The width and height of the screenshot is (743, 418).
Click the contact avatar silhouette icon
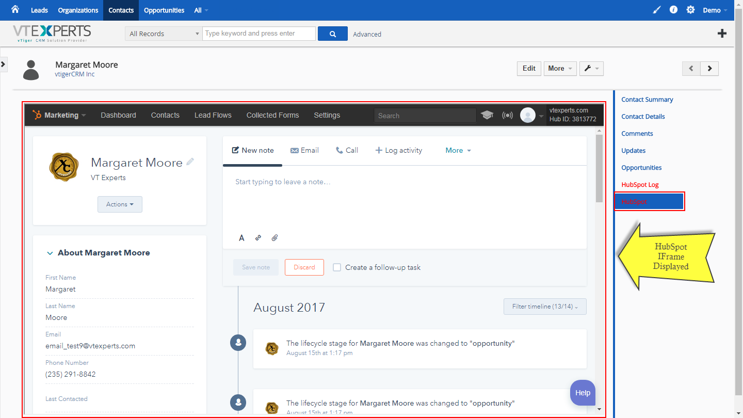(x=31, y=70)
